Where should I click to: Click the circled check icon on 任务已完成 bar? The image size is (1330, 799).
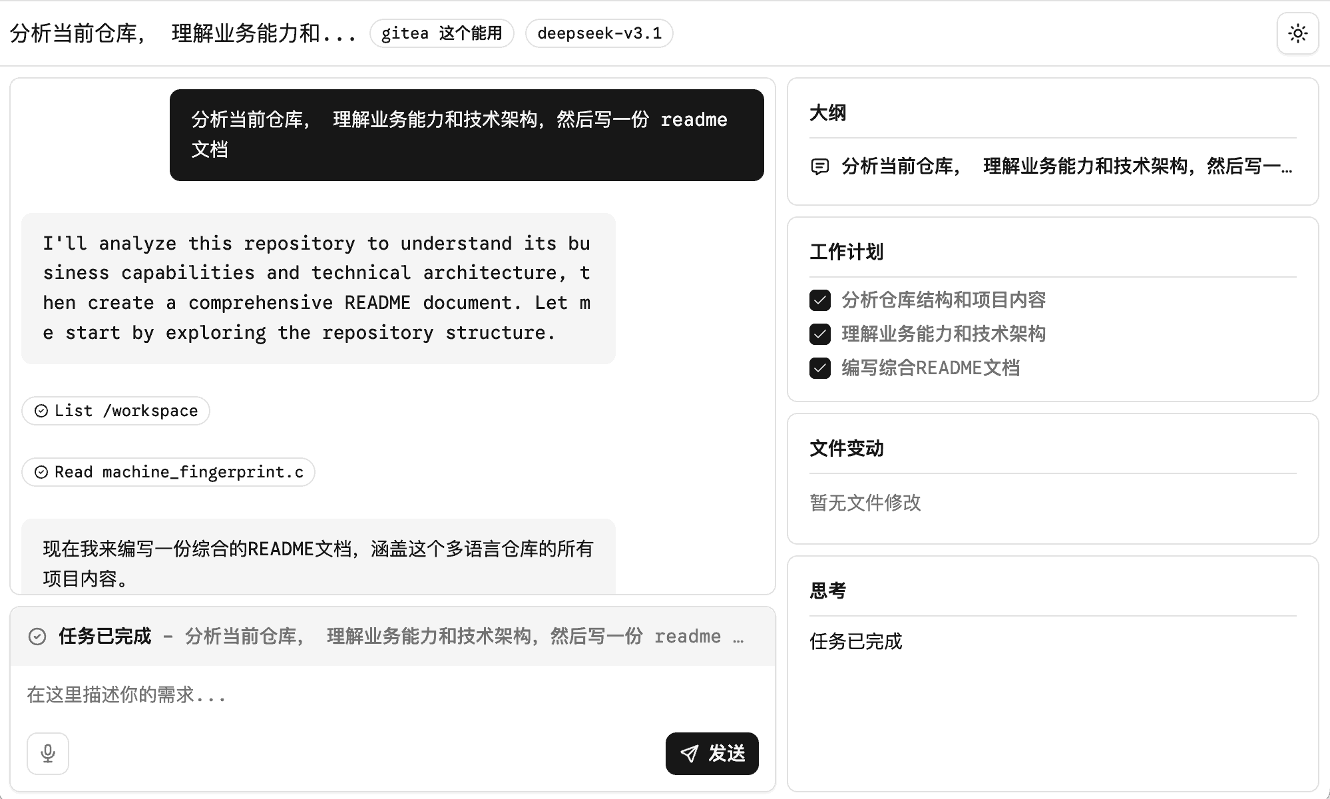(38, 637)
